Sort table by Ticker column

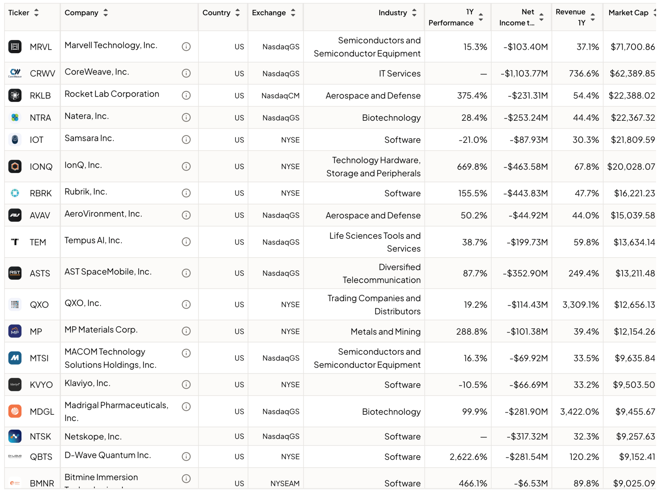pyautogui.click(x=36, y=13)
